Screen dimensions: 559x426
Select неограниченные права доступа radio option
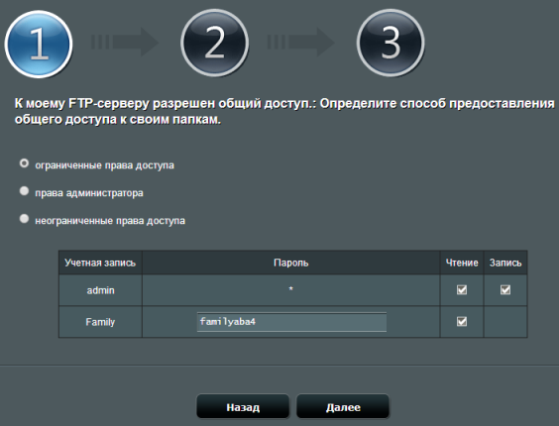[24, 219]
